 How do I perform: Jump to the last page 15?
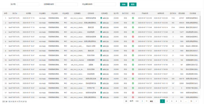point(191,101)
